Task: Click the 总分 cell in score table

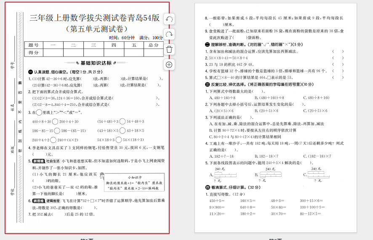Action: (153, 45)
